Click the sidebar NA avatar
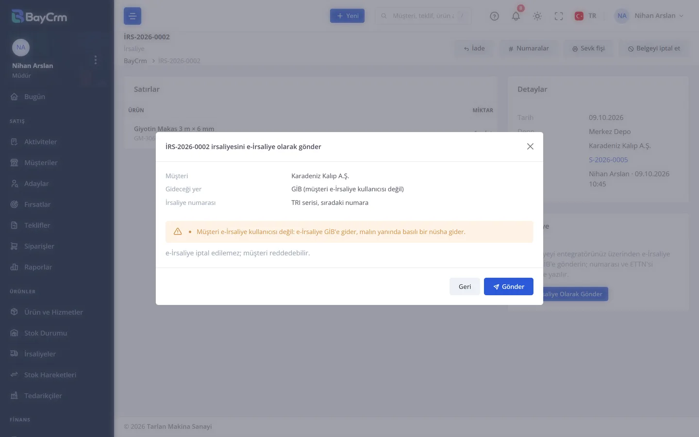699x437 pixels. [x=21, y=48]
